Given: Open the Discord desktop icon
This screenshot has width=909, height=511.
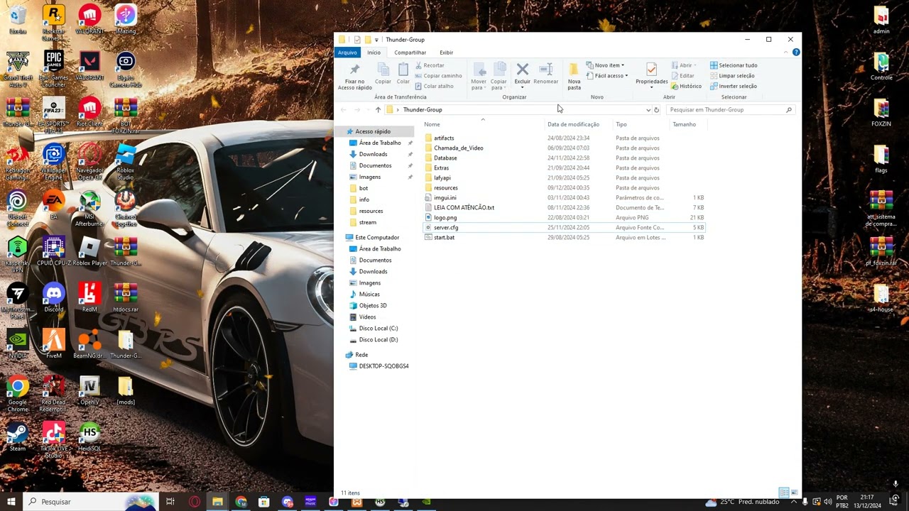Looking at the screenshot, I should tap(53, 297).
